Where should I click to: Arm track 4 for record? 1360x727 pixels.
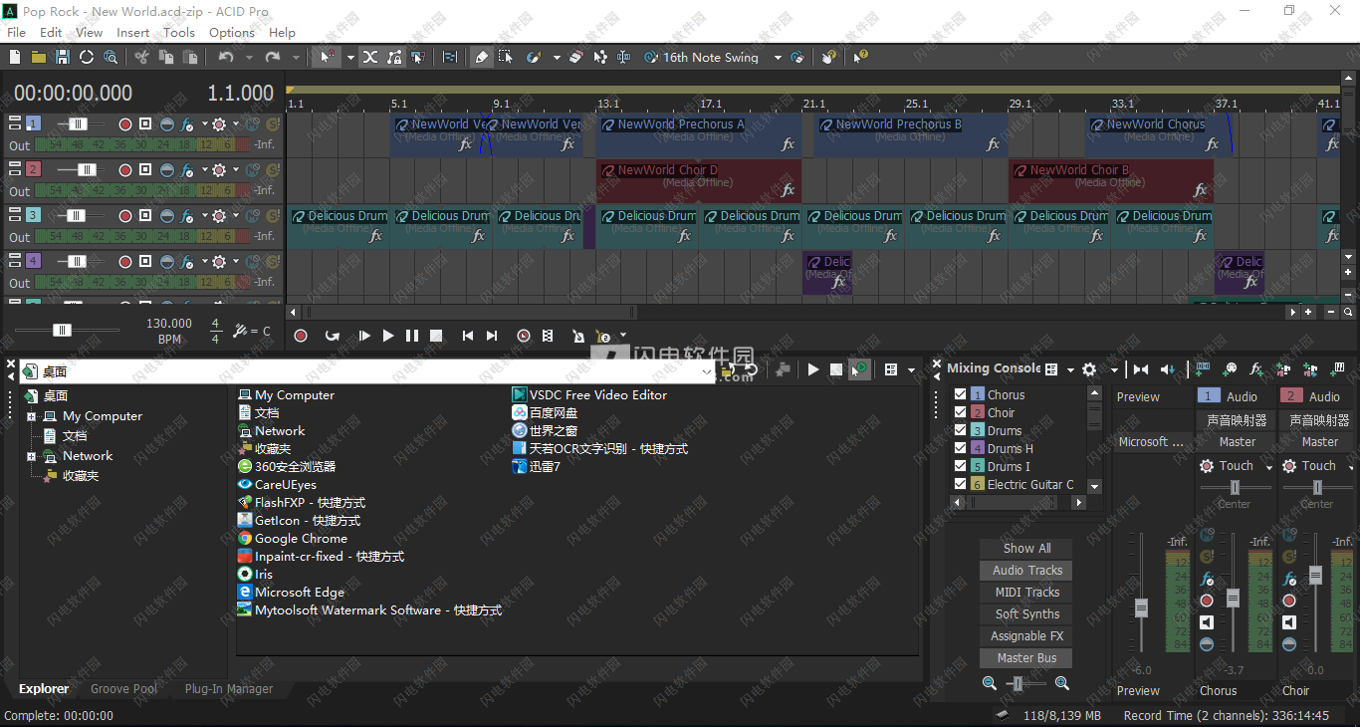click(x=125, y=262)
